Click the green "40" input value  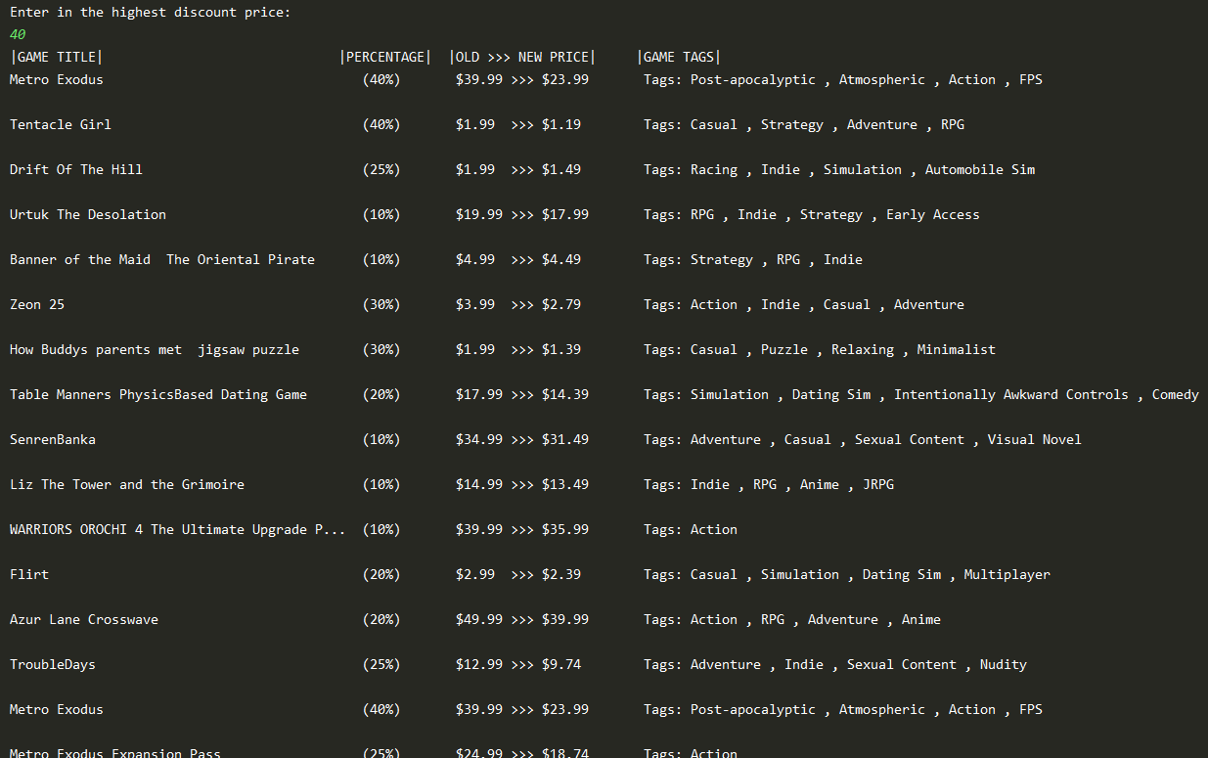[x=18, y=34]
